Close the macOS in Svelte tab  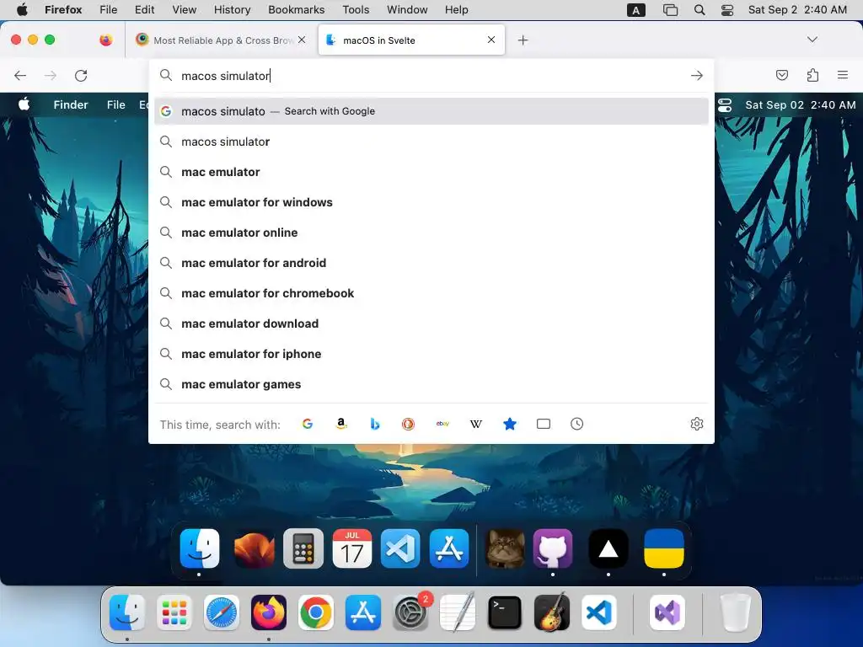[x=491, y=40]
